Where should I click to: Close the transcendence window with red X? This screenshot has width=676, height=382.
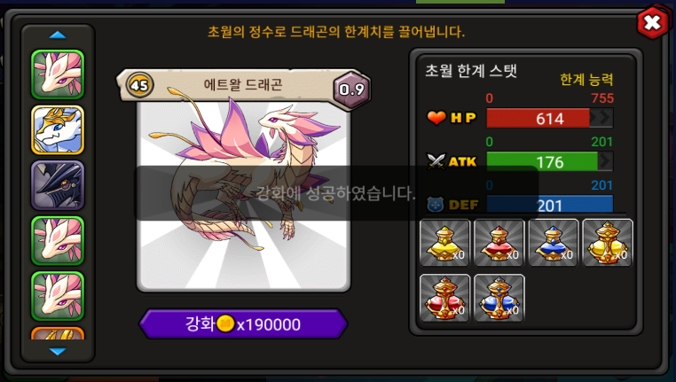point(652,22)
